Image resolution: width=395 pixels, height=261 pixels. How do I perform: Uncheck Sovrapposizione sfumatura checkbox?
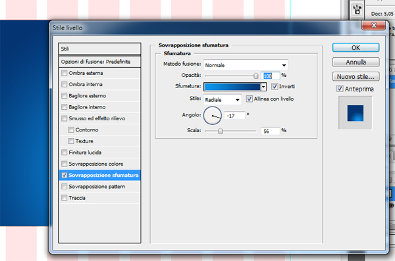point(65,175)
